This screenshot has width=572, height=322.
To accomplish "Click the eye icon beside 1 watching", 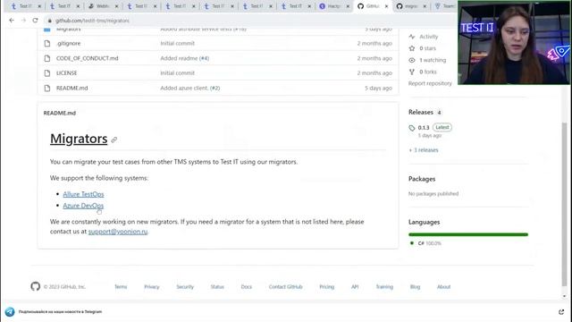I will click(412, 60).
